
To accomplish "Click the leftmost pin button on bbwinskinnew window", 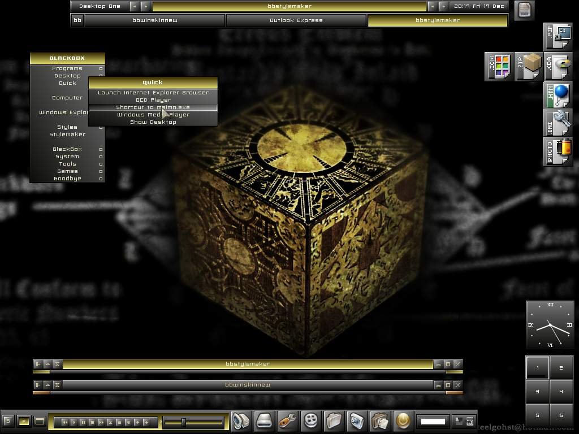I will click(38, 385).
